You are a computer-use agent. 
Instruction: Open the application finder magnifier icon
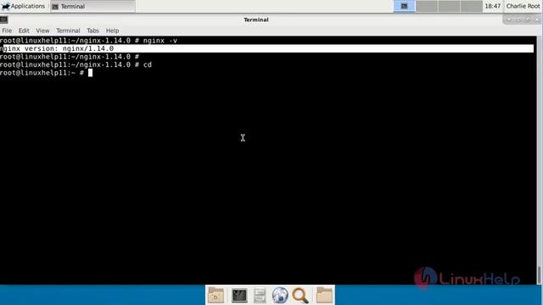(300, 296)
